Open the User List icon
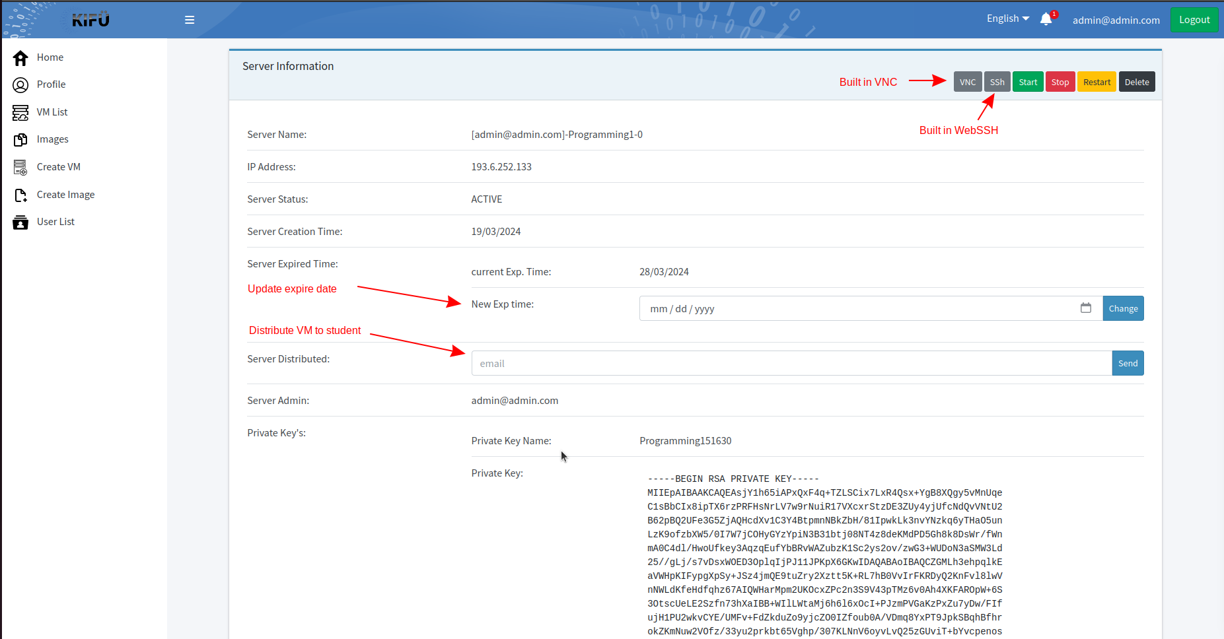This screenshot has width=1224, height=639. pyautogui.click(x=20, y=222)
